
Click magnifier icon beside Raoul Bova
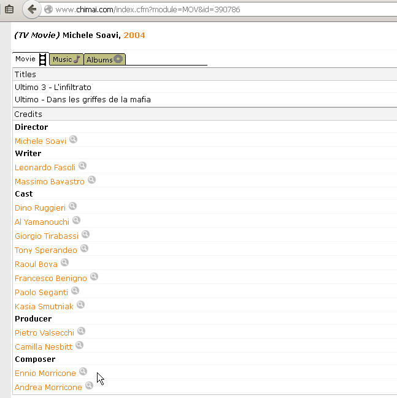64,262
